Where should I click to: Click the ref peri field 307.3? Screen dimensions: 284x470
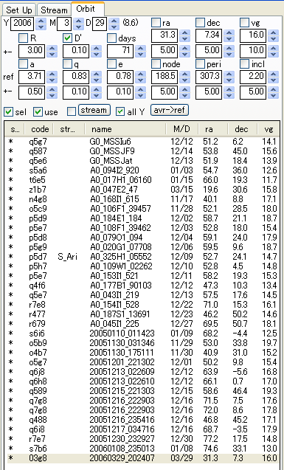pos(208,77)
